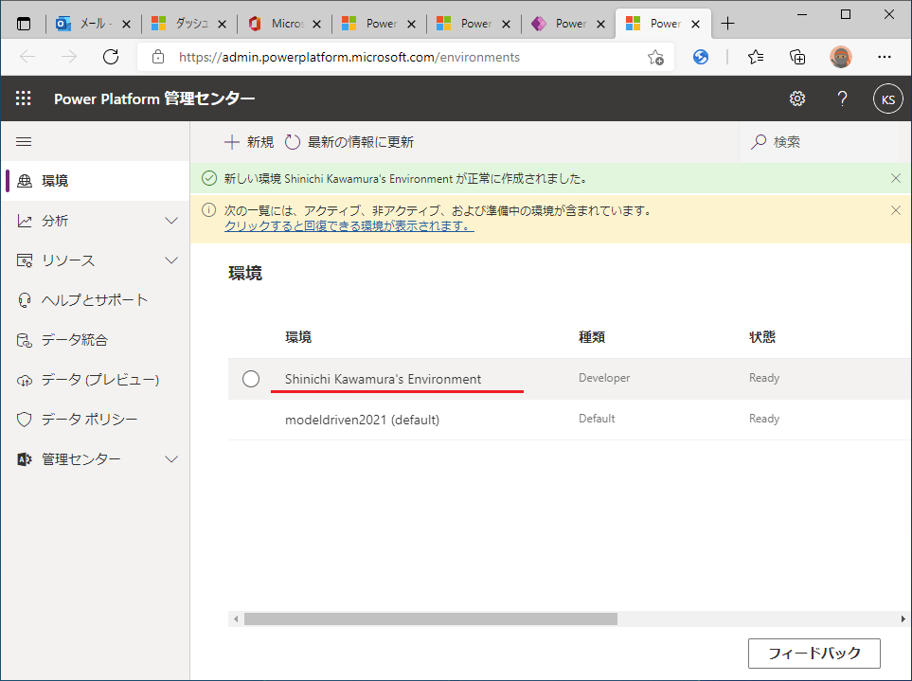Click the リソース resources icon
The height and width of the screenshot is (681, 912).
[25, 260]
